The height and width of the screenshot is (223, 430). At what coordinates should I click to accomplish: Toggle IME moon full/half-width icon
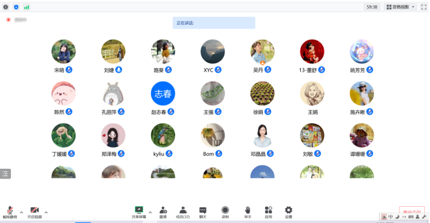point(397,217)
